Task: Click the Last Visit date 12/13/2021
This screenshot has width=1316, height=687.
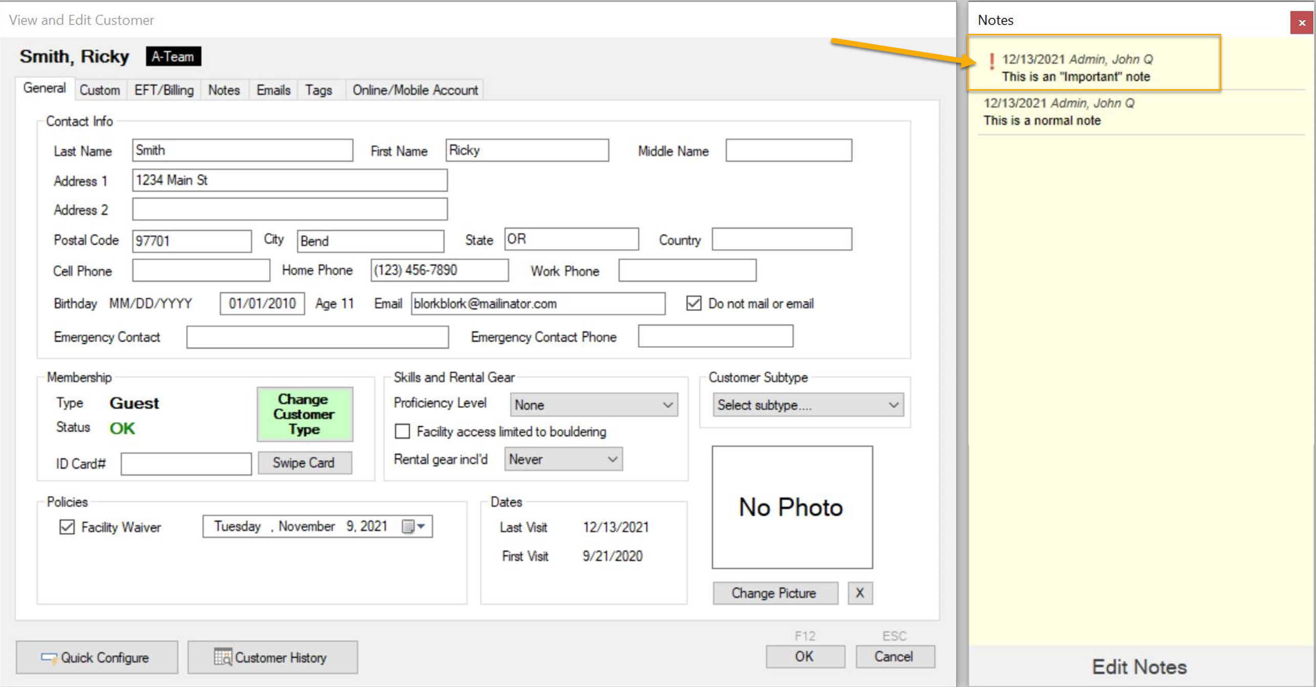Action: pyautogui.click(x=616, y=527)
